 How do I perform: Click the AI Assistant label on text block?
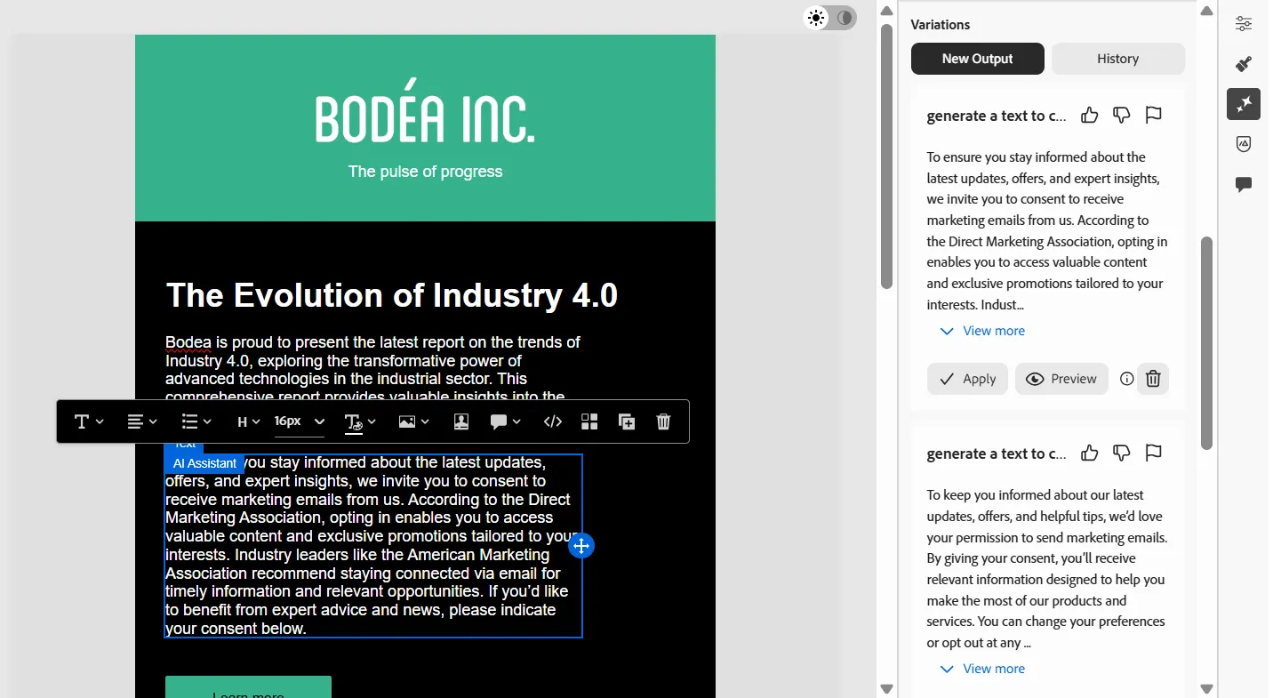pyautogui.click(x=204, y=463)
